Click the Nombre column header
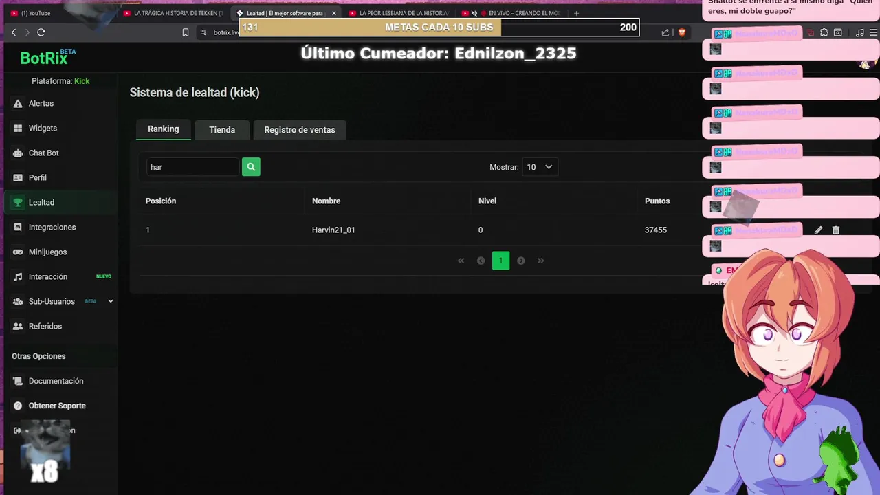880x495 pixels. pyautogui.click(x=326, y=201)
